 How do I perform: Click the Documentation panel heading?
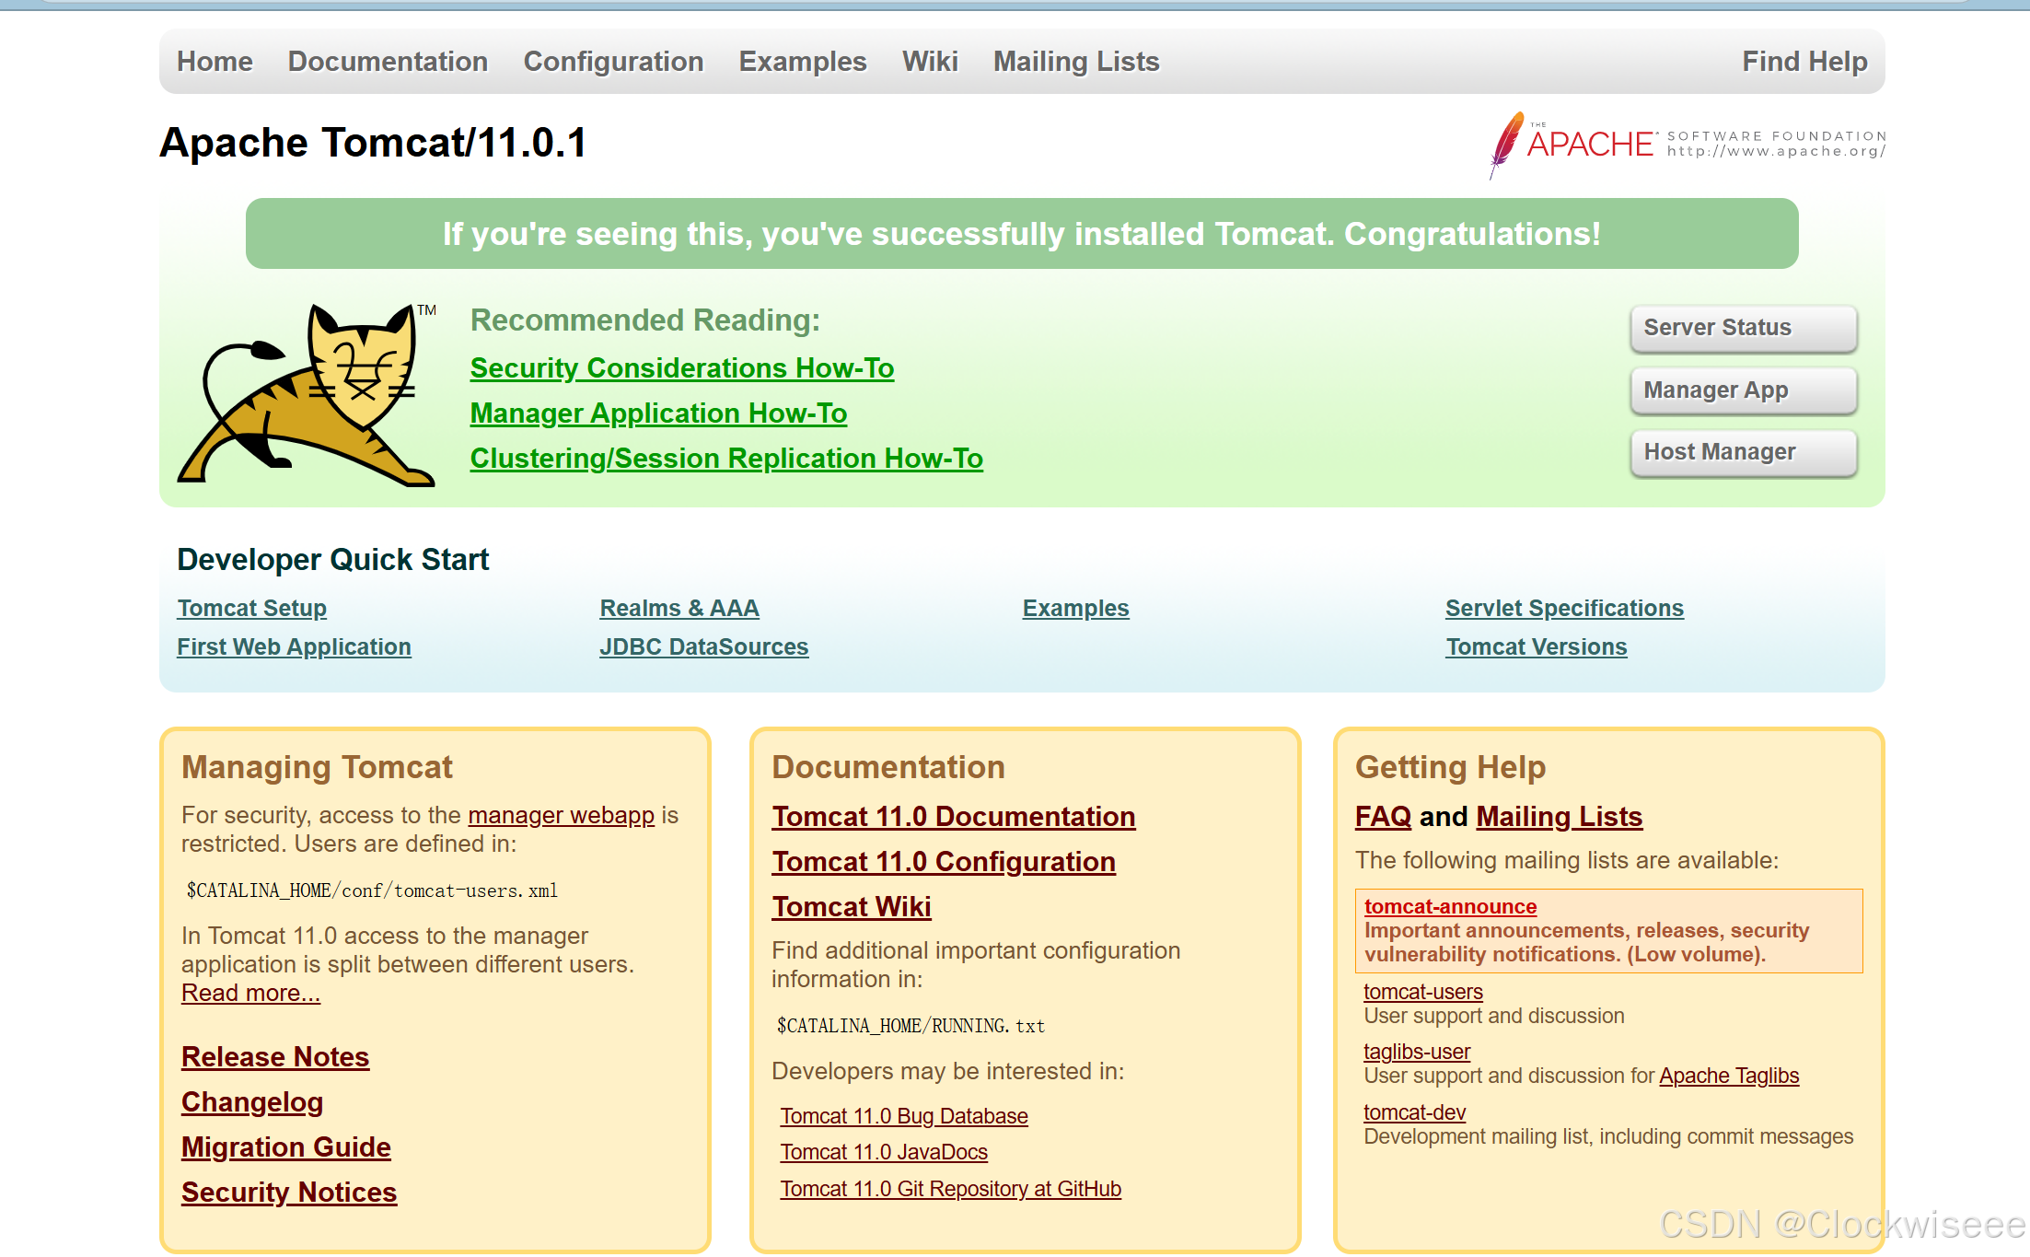click(887, 767)
